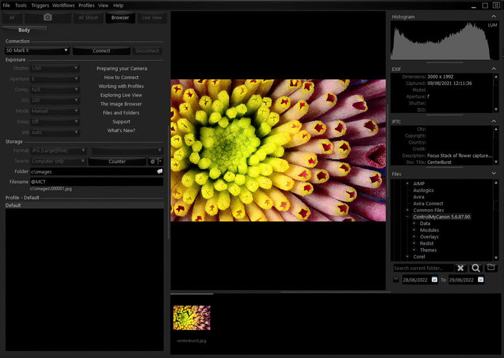Select the AIMP folder in tree
Screen dimensions: 504x358
click(x=419, y=183)
